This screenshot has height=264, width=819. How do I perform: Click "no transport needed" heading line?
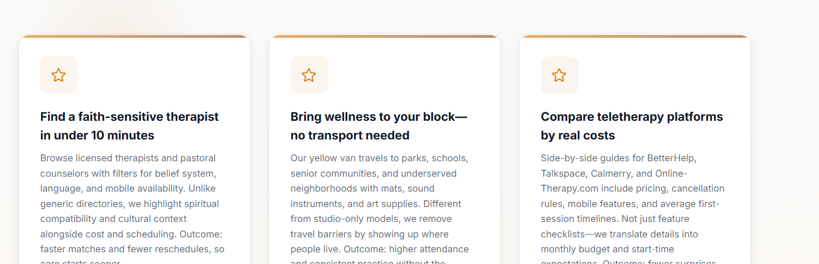[x=350, y=135]
